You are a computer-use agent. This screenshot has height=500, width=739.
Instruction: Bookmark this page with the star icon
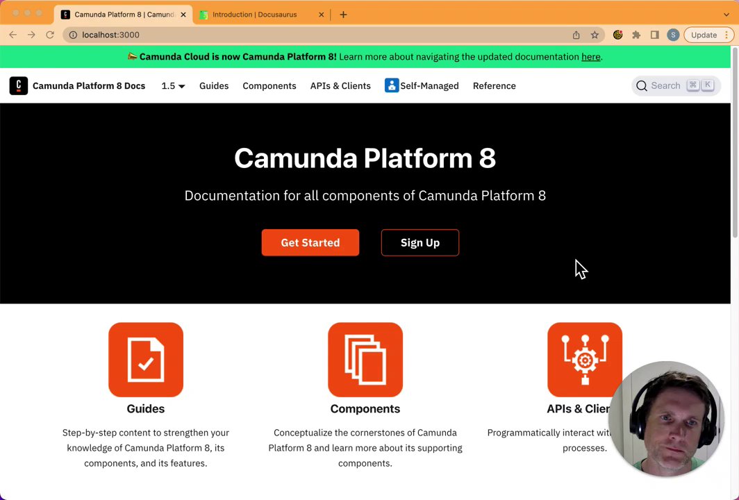tap(595, 35)
